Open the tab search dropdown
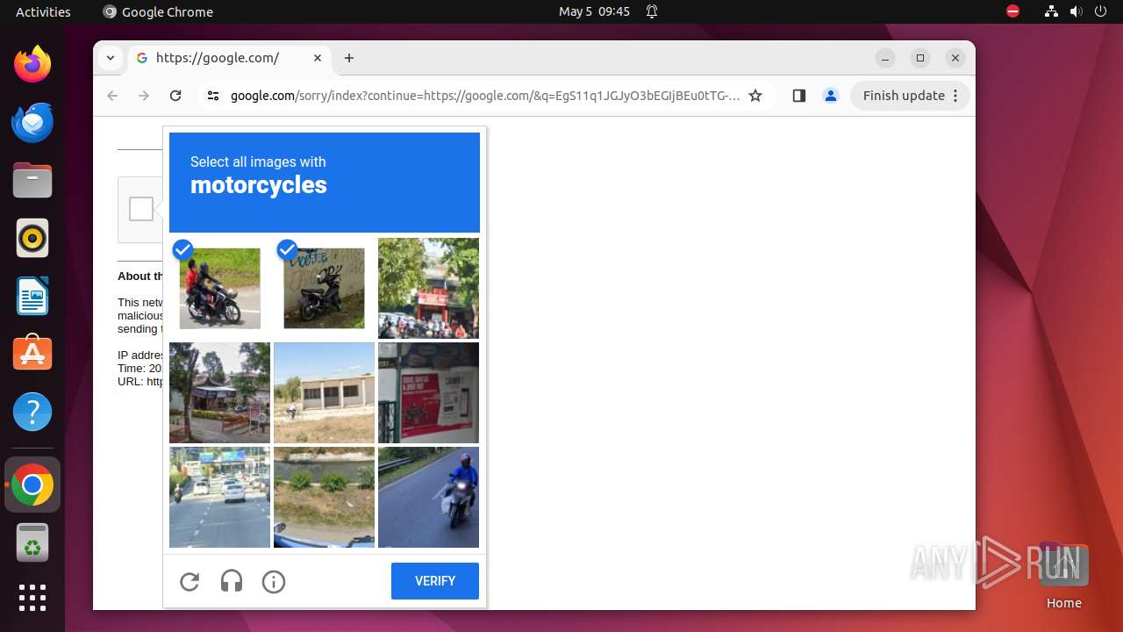This screenshot has height=632, width=1123. coord(110,58)
